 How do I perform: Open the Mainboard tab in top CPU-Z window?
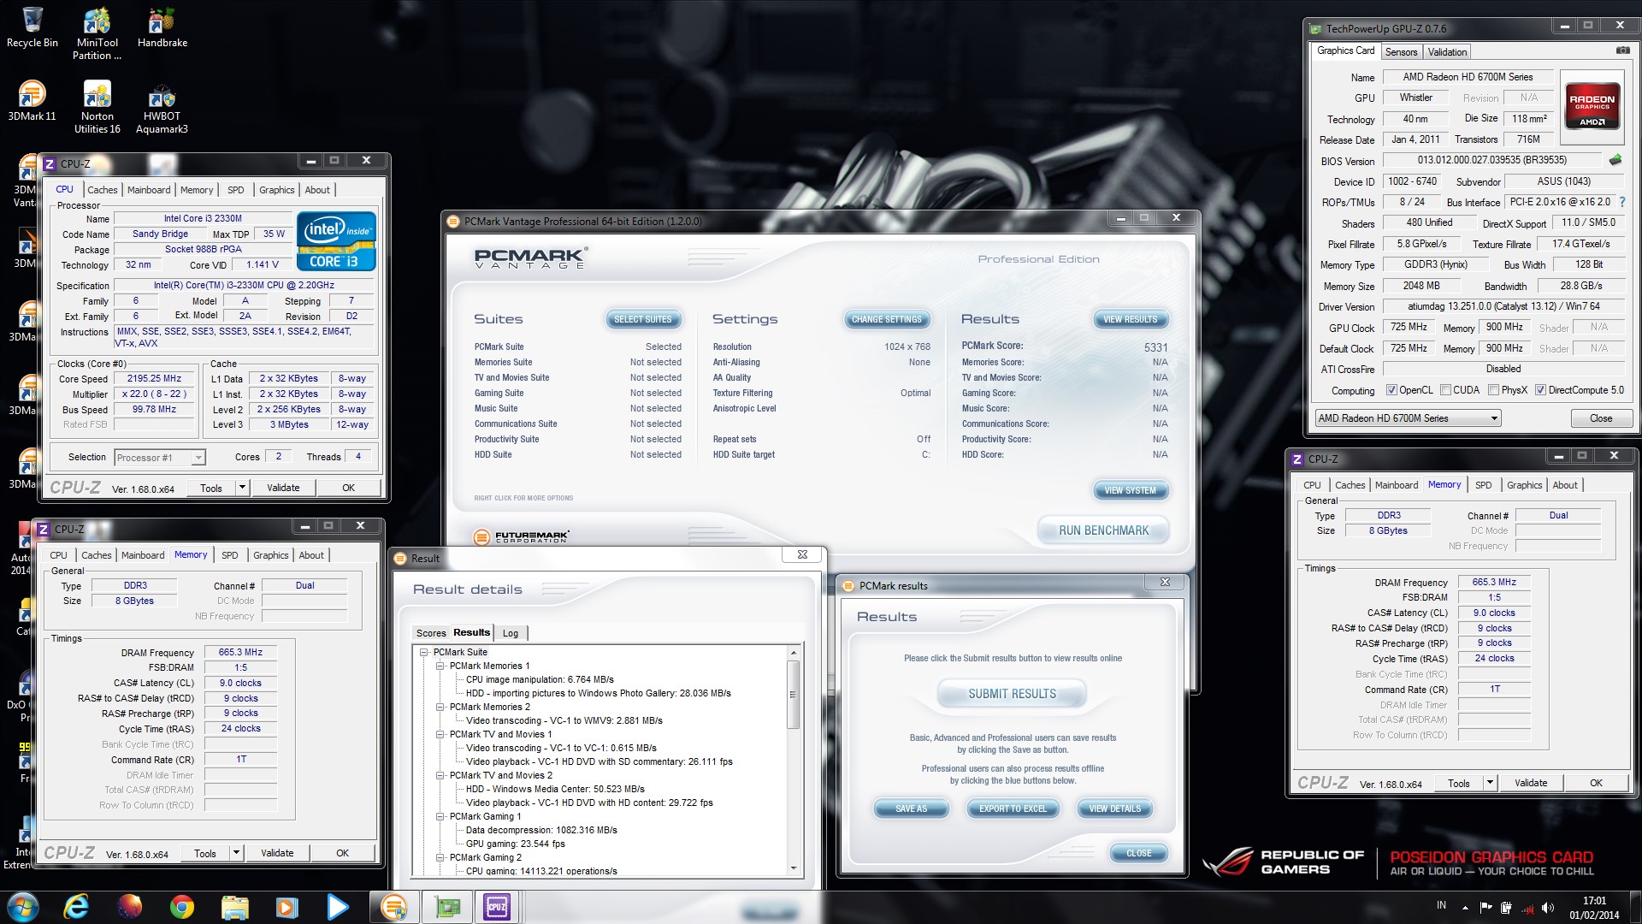click(149, 190)
